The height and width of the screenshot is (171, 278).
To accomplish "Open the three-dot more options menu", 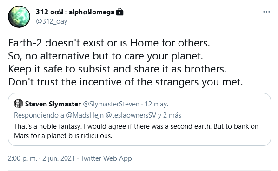I will (266, 12).
